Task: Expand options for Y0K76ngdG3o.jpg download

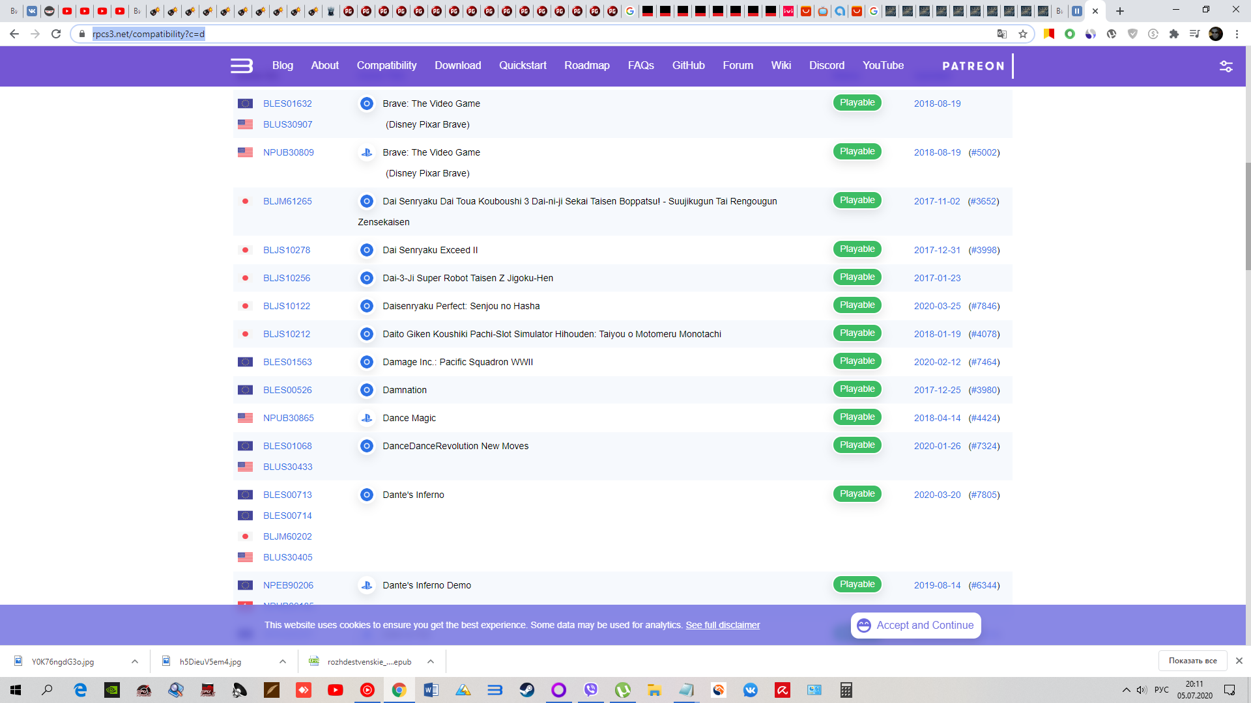Action: [x=135, y=661]
